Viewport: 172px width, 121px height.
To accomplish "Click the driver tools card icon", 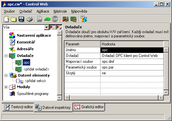I will (x=65, y=19).
